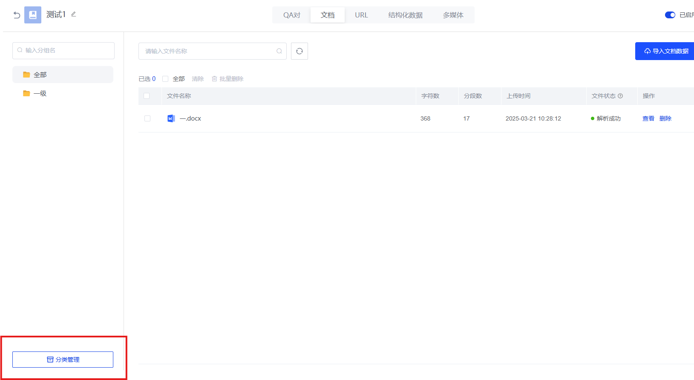Toggle the 已启用 enabled switch

[670, 15]
